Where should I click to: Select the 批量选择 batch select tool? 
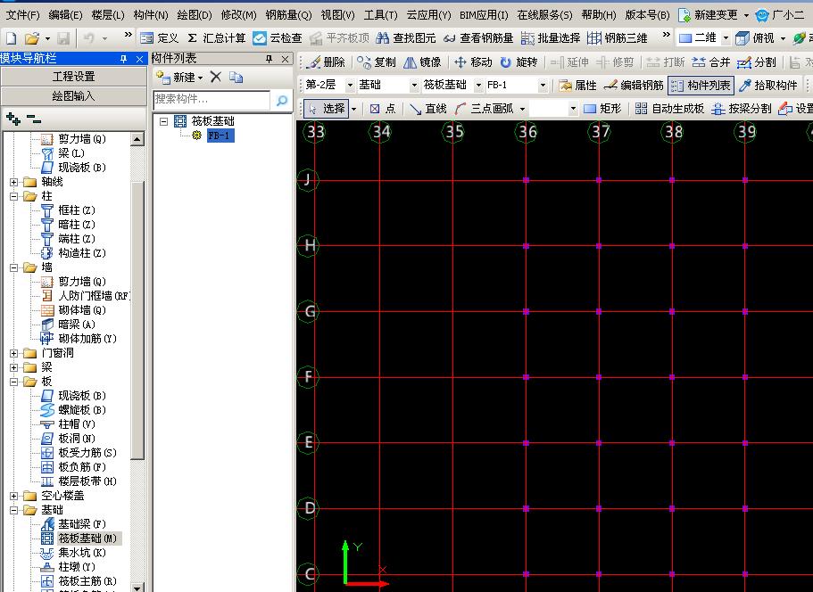[551, 37]
